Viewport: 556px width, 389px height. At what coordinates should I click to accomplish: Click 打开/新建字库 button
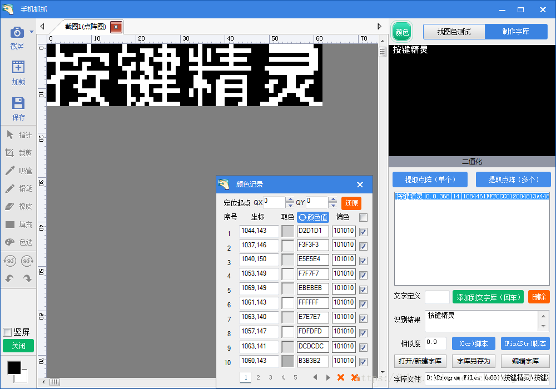coord(420,361)
